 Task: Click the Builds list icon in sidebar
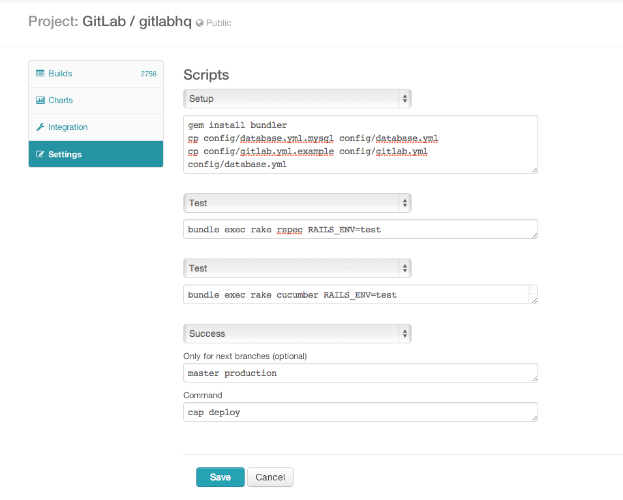pos(40,73)
